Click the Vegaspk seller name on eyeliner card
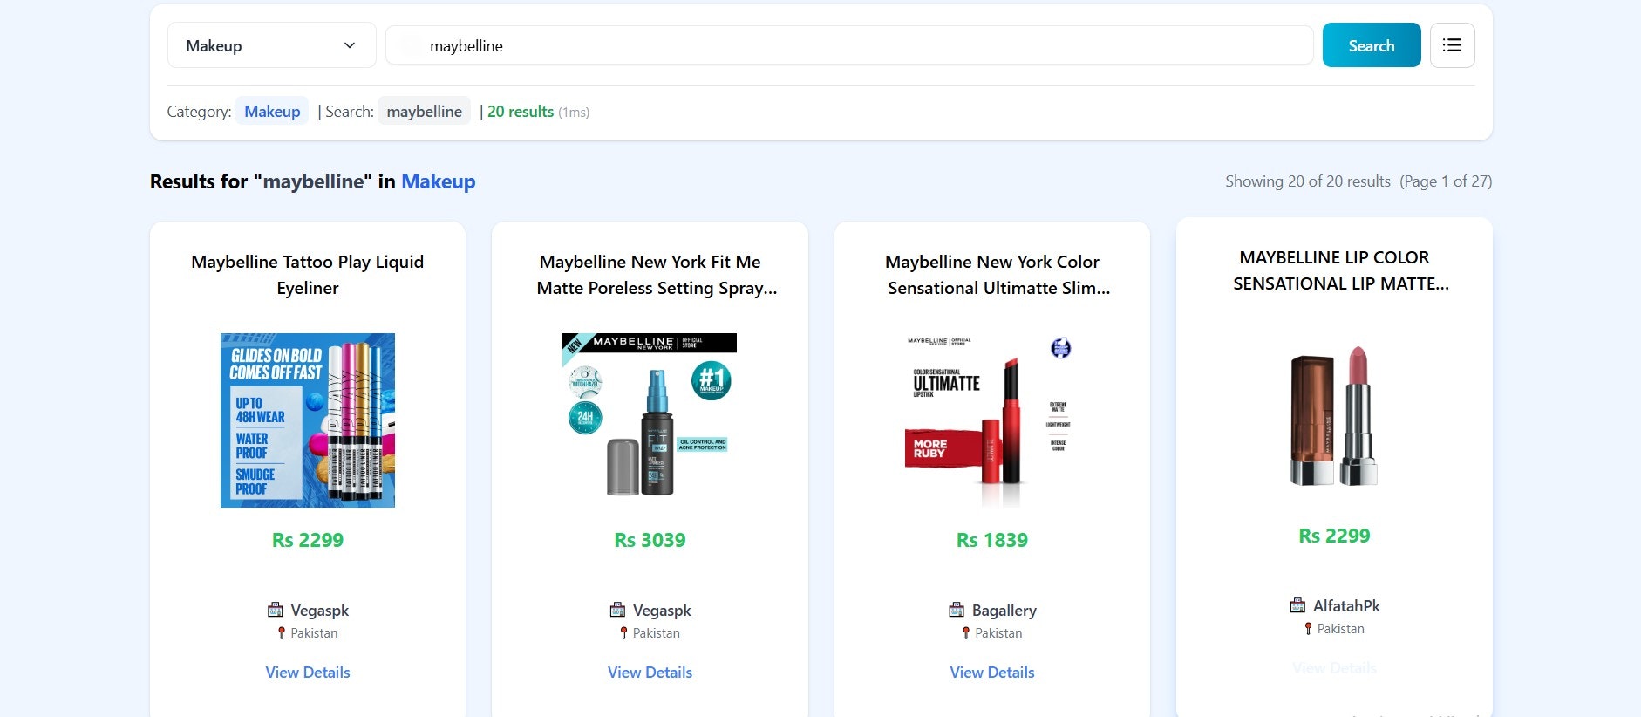The width and height of the screenshot is (1641, 717). coord(320,611)
